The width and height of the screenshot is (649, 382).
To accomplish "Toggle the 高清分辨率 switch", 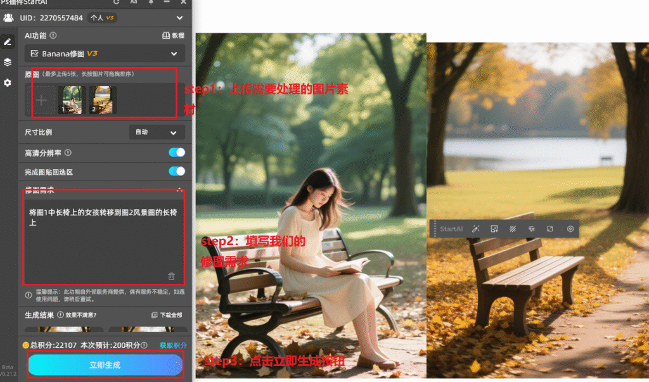I will [x=177, y=153].
